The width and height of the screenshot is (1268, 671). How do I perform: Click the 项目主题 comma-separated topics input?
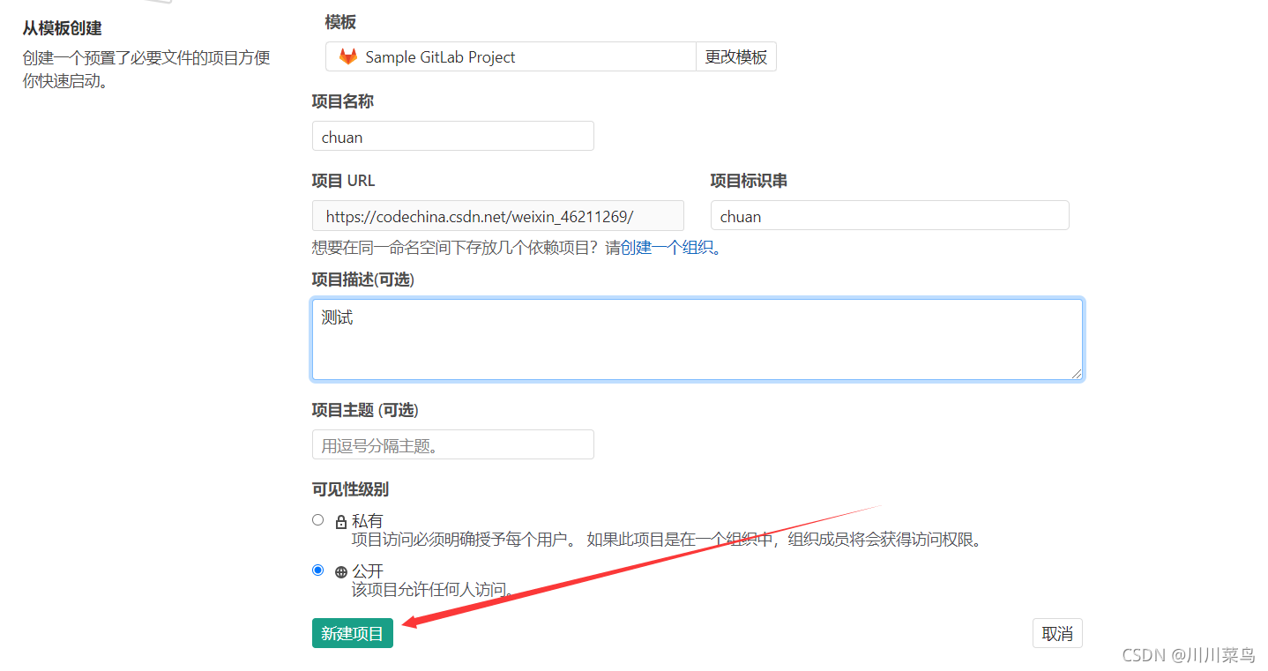click(x=452, y=445)
